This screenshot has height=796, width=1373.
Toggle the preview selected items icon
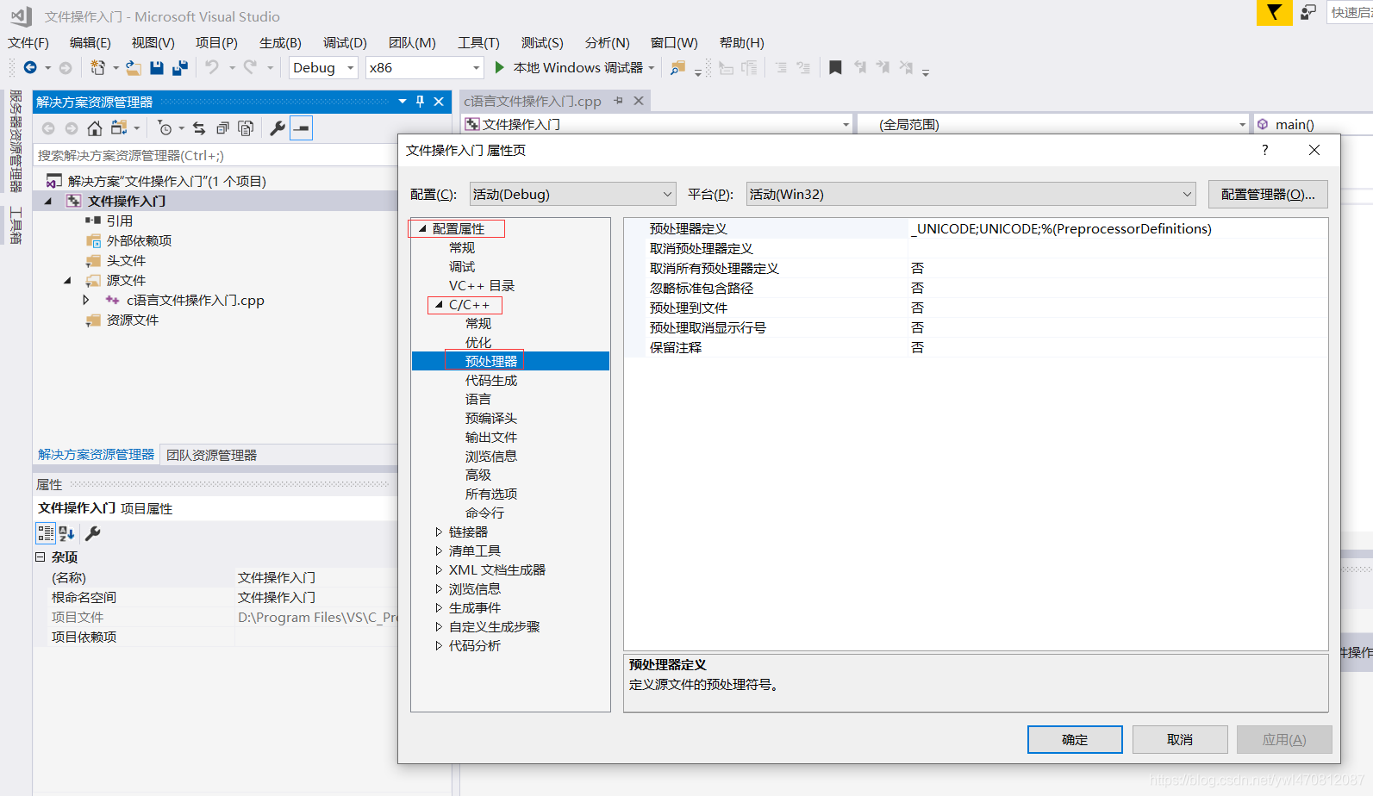[301, 128]
